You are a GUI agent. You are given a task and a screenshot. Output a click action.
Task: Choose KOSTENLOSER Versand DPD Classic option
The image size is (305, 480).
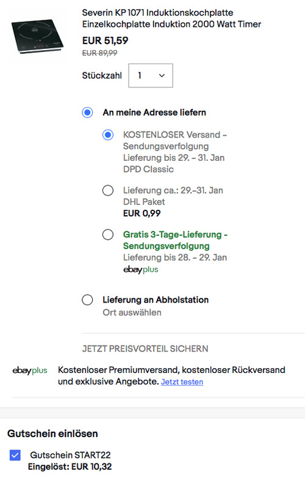[x=108, y=135]
